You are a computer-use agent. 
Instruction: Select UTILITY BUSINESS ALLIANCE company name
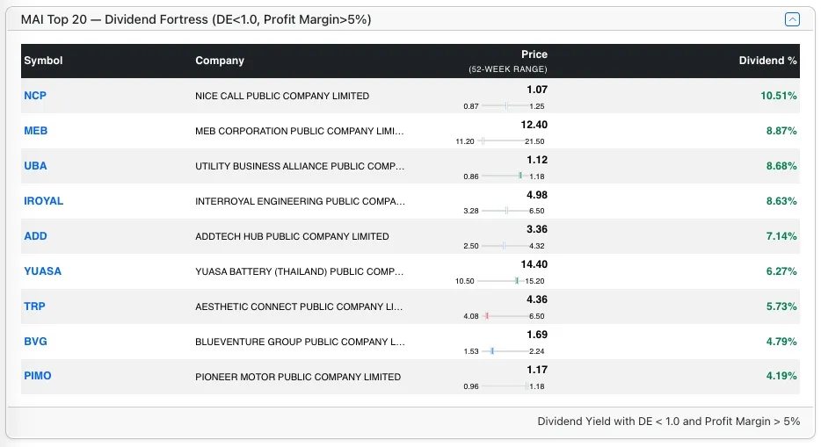(300, 166)
